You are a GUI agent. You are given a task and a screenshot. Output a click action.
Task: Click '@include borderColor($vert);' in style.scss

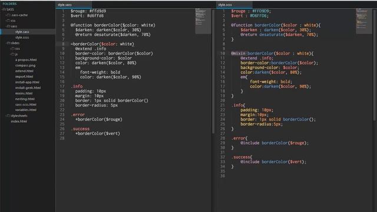[x=273, y=162]
